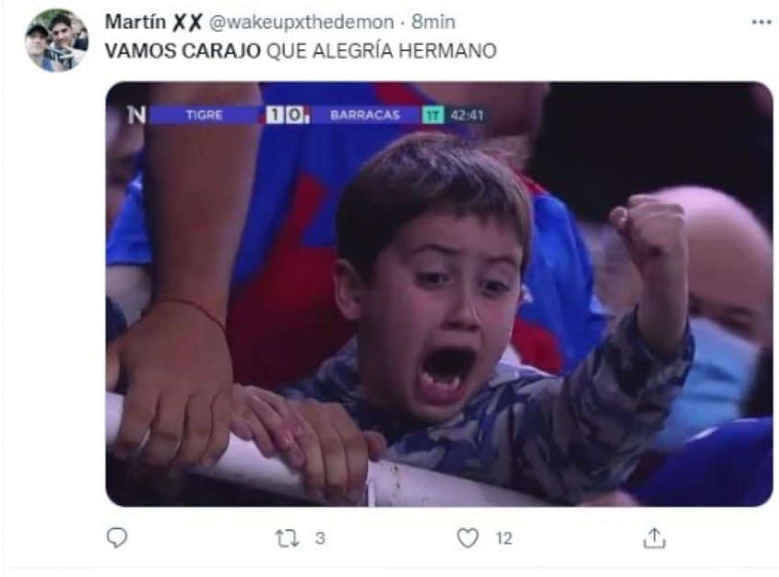Click the retweet count 3
The width and height of the screenshot is (779, 577).
coord(320,539)
